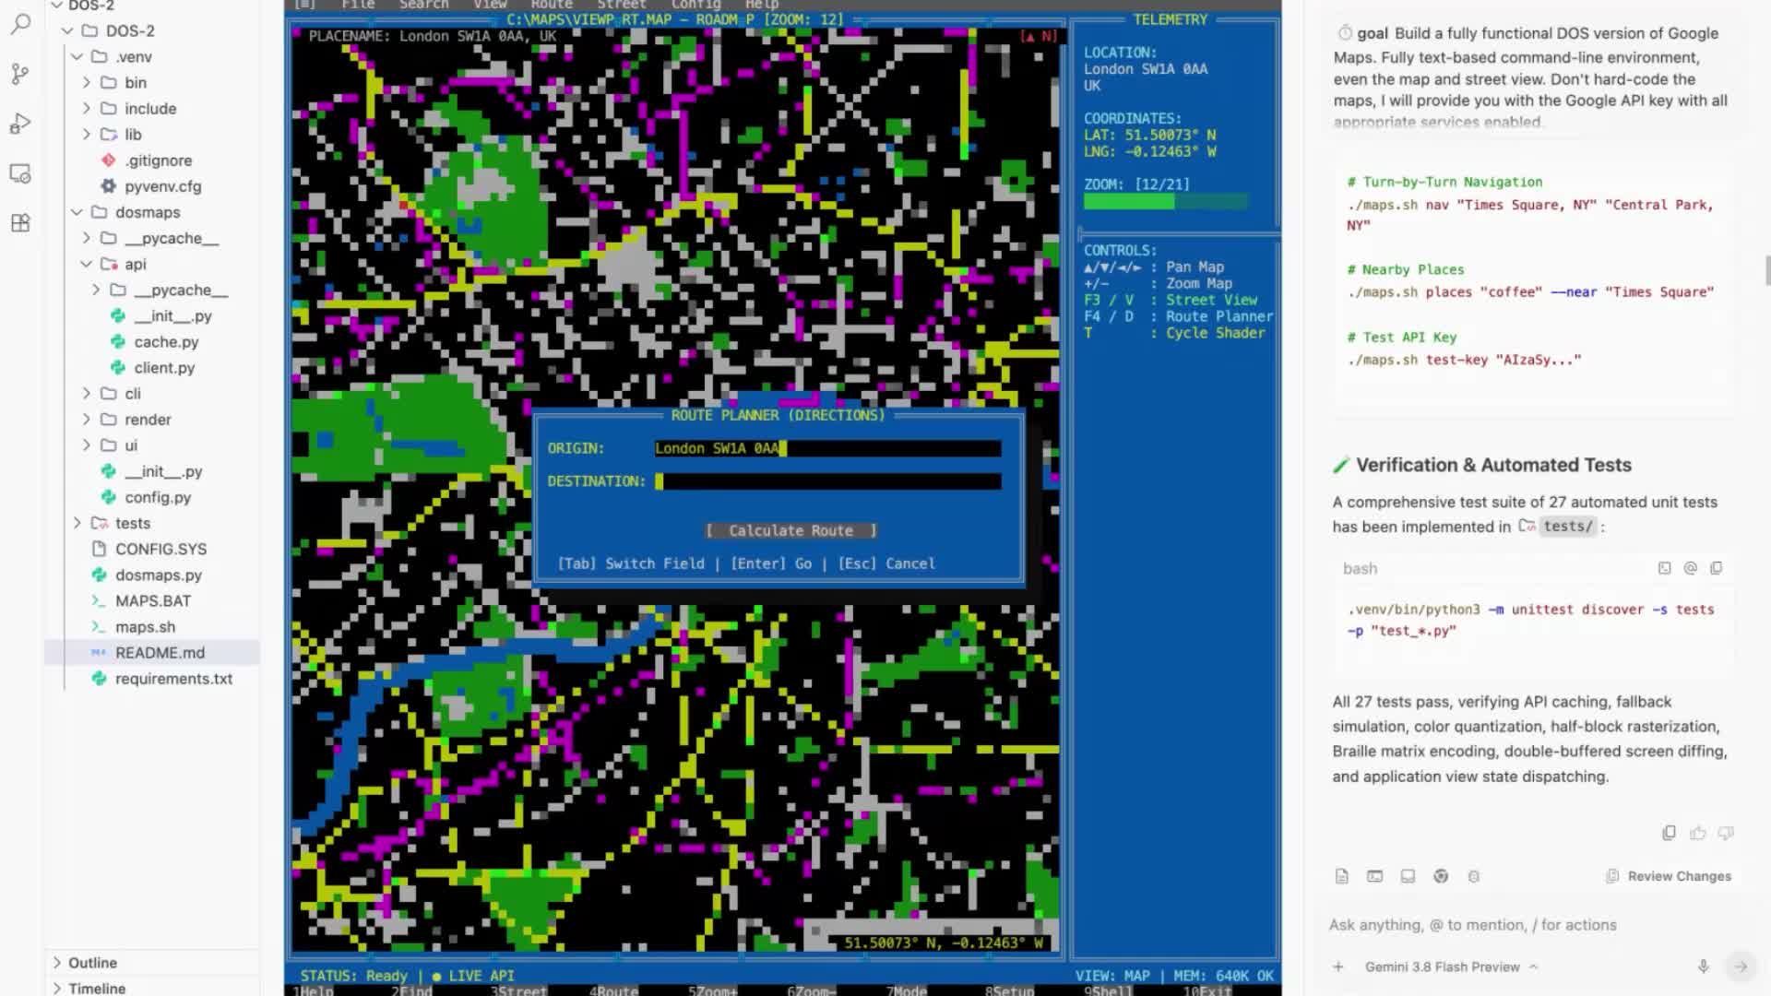Focus the ORIGIN input field
The width and height of the screenshot is (1771, 996).
[x=827, y=448]
